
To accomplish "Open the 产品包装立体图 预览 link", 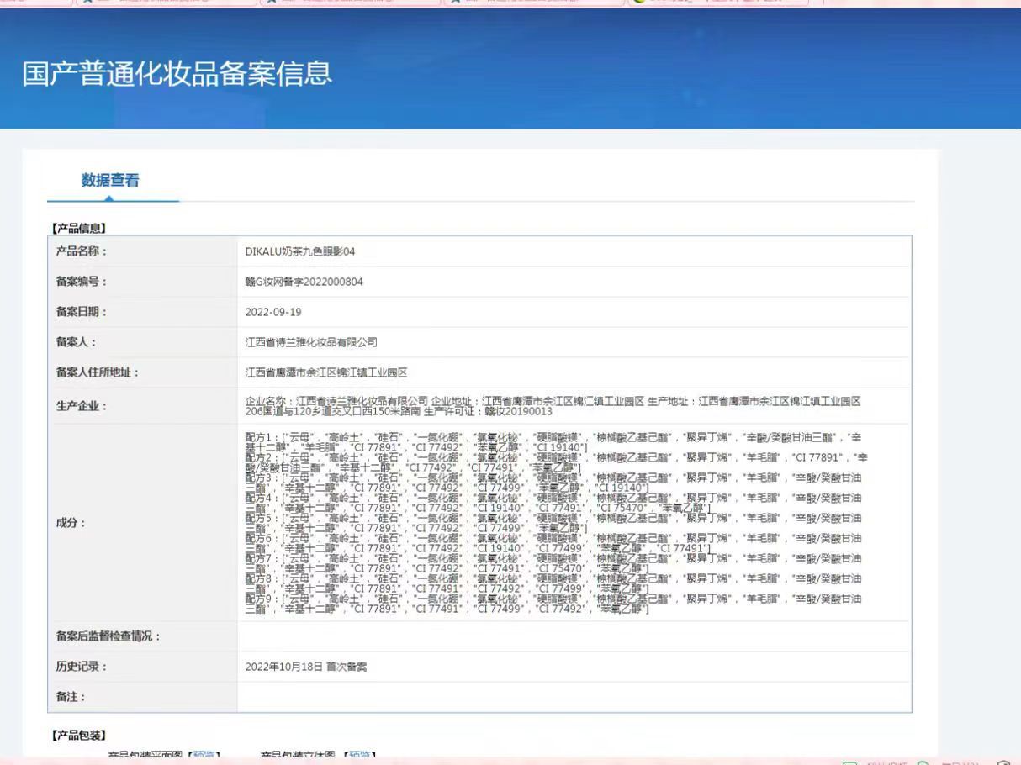I will point(361,756).
